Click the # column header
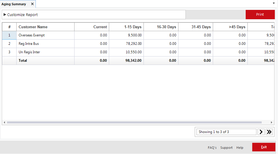The height and width of the screenshot is (154, 278). 9,27
